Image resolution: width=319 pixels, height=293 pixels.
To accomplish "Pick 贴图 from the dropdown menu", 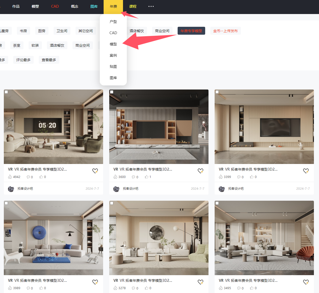I will 113,67.
